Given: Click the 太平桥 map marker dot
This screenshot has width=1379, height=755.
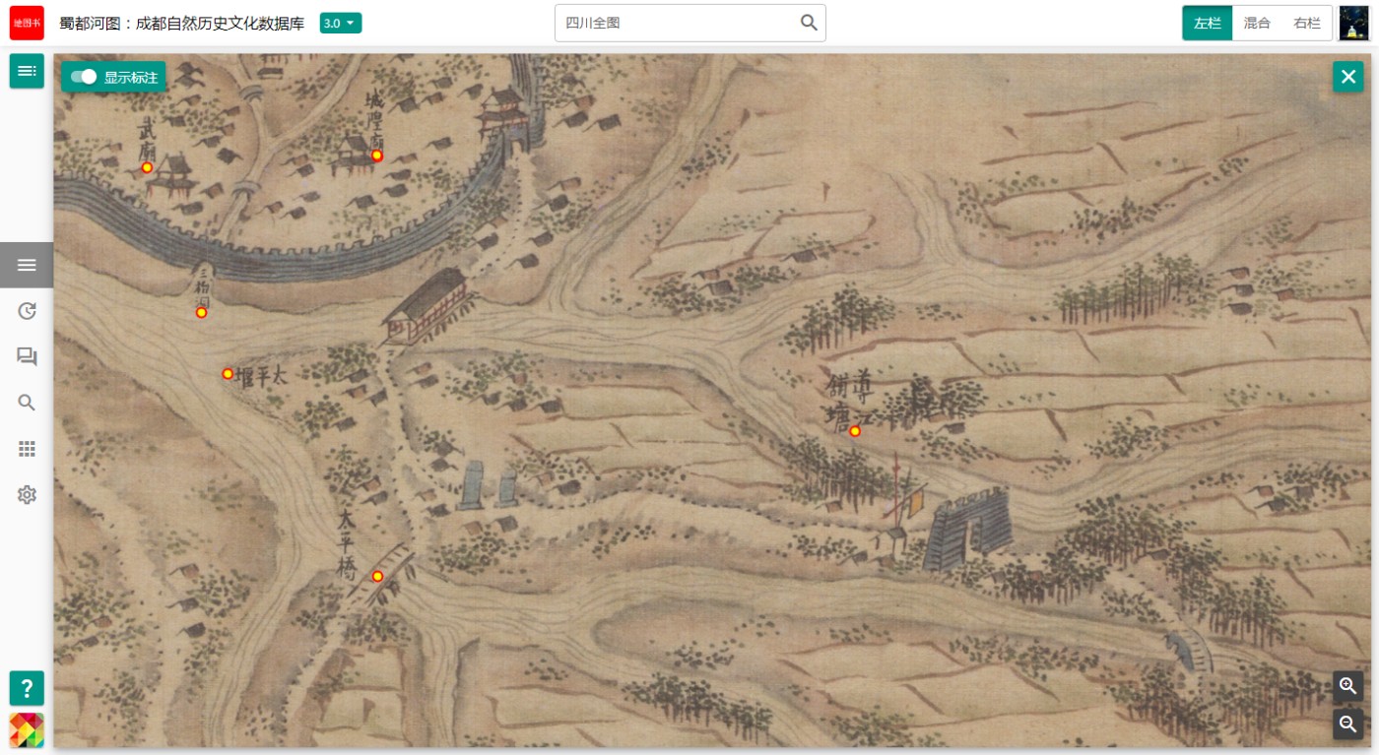Looking at the screenshot, I should 377,576.
